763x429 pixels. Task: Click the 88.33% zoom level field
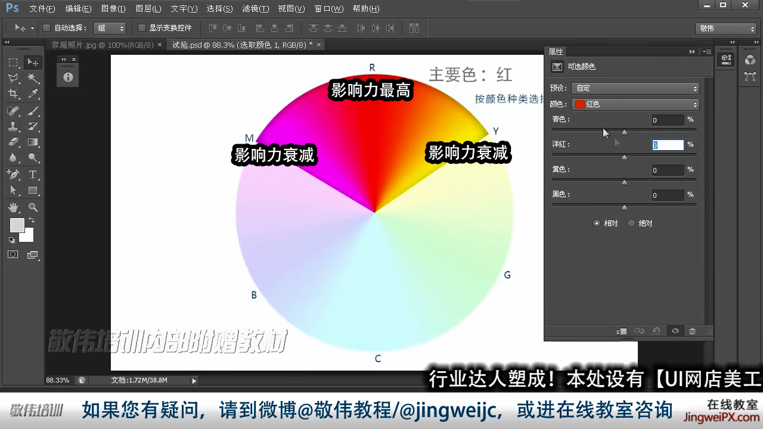pyautogui.click(x=58, y=380)
